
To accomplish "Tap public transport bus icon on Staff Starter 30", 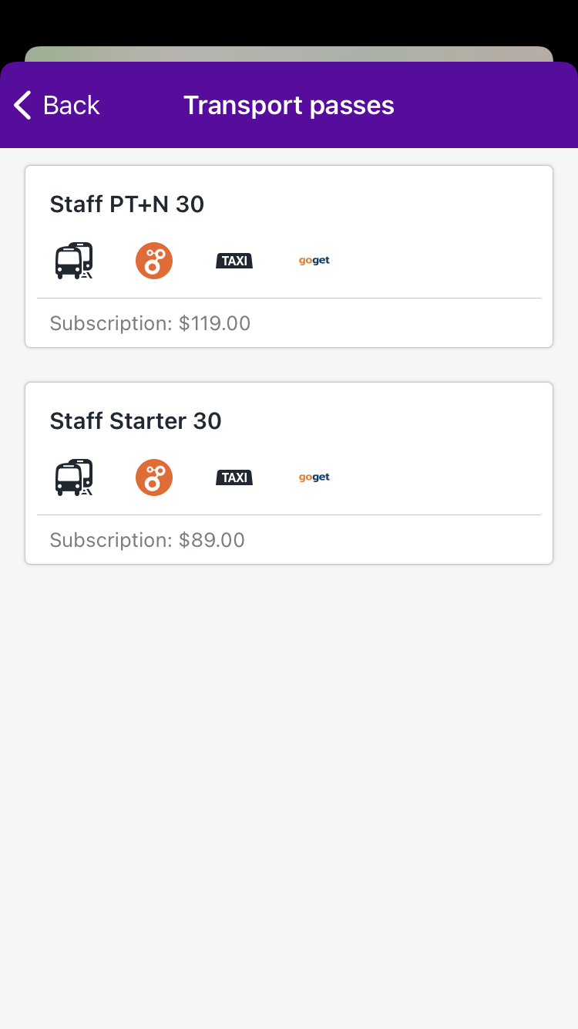I will coord(74,477).
